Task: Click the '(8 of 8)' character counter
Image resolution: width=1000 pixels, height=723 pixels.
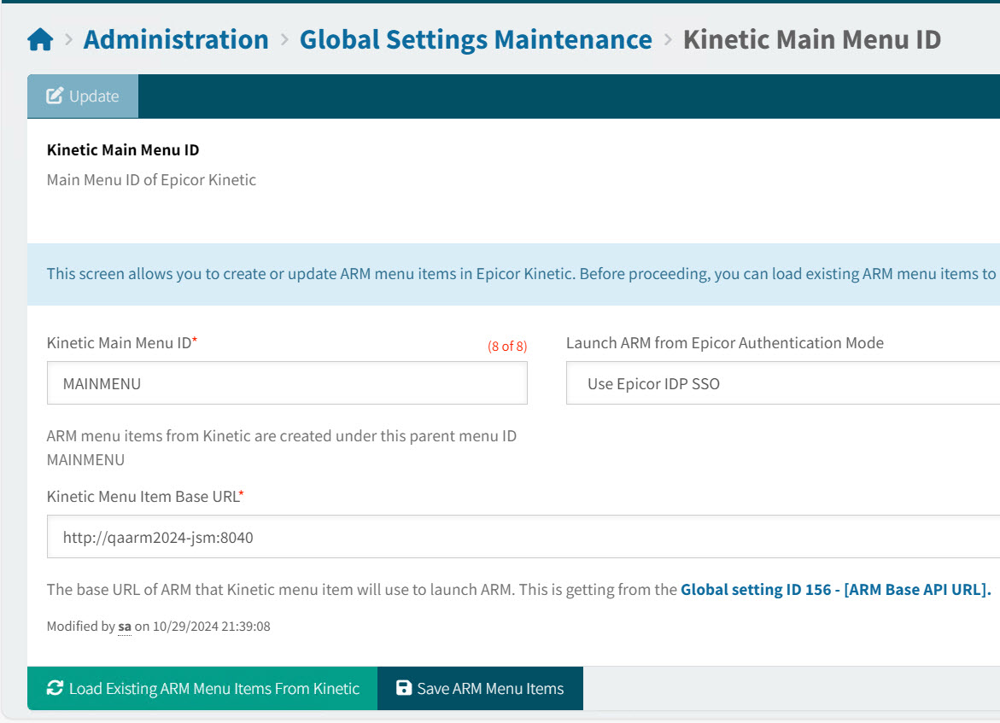Action: (x=508, y=347)
